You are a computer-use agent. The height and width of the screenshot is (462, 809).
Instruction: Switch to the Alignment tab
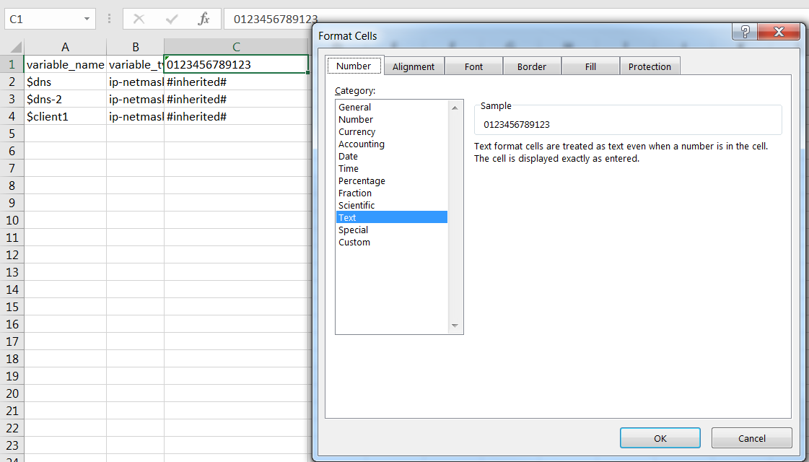(x=414, y=66)
